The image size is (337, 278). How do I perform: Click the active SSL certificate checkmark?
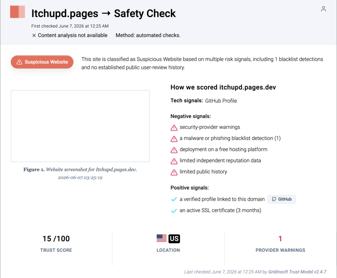(x=174, y=211)
